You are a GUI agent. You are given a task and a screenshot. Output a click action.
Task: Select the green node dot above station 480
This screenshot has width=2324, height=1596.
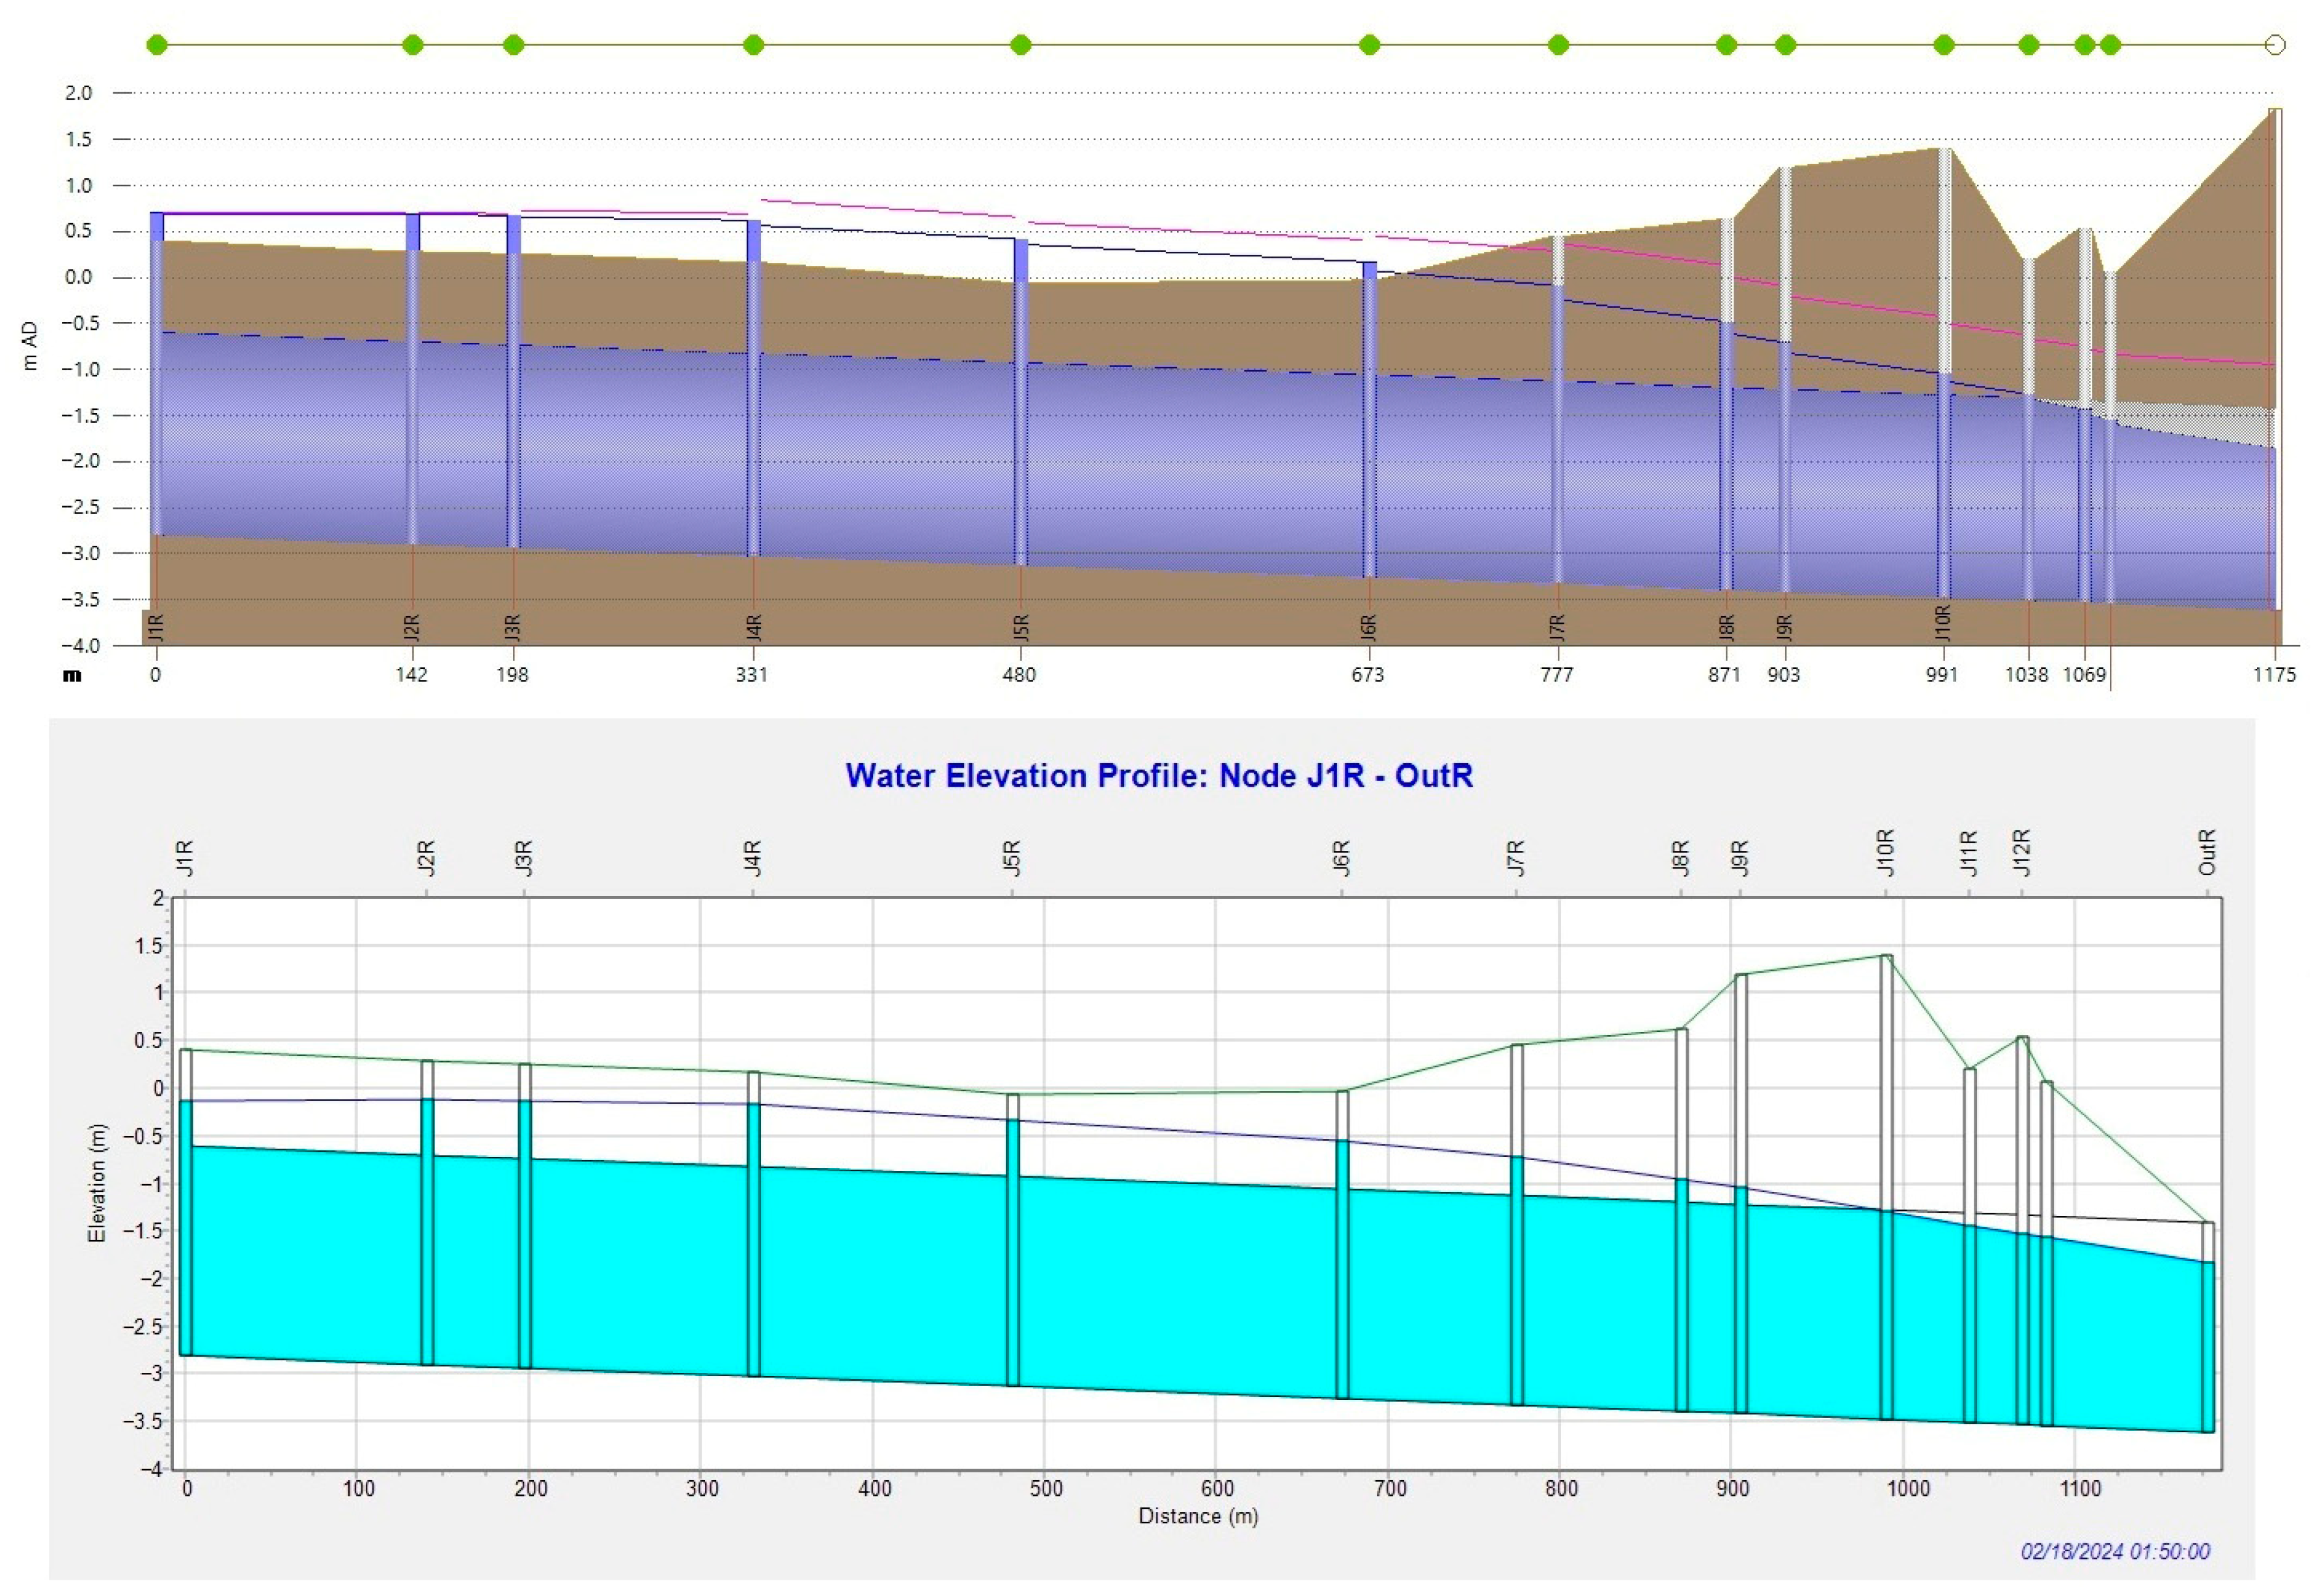click(1021, 45)
